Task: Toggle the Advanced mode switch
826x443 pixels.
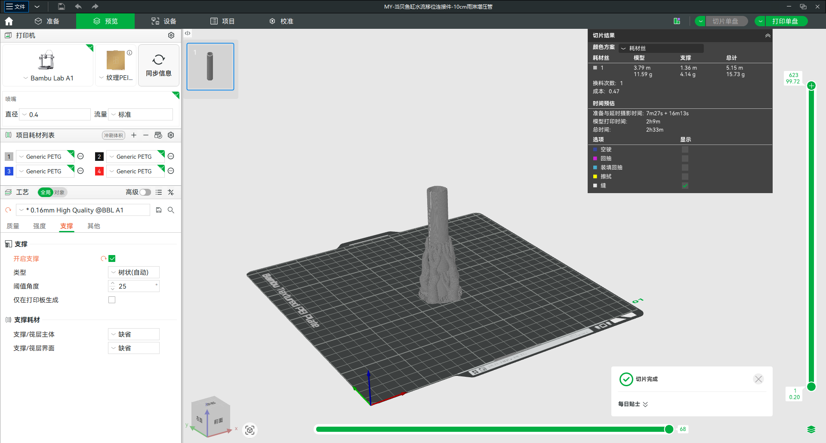Action: (x=145, y=192)
